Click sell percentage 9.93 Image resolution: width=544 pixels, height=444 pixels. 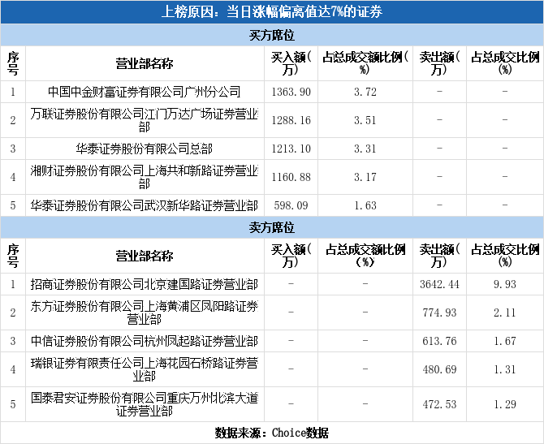pos(505,284)
